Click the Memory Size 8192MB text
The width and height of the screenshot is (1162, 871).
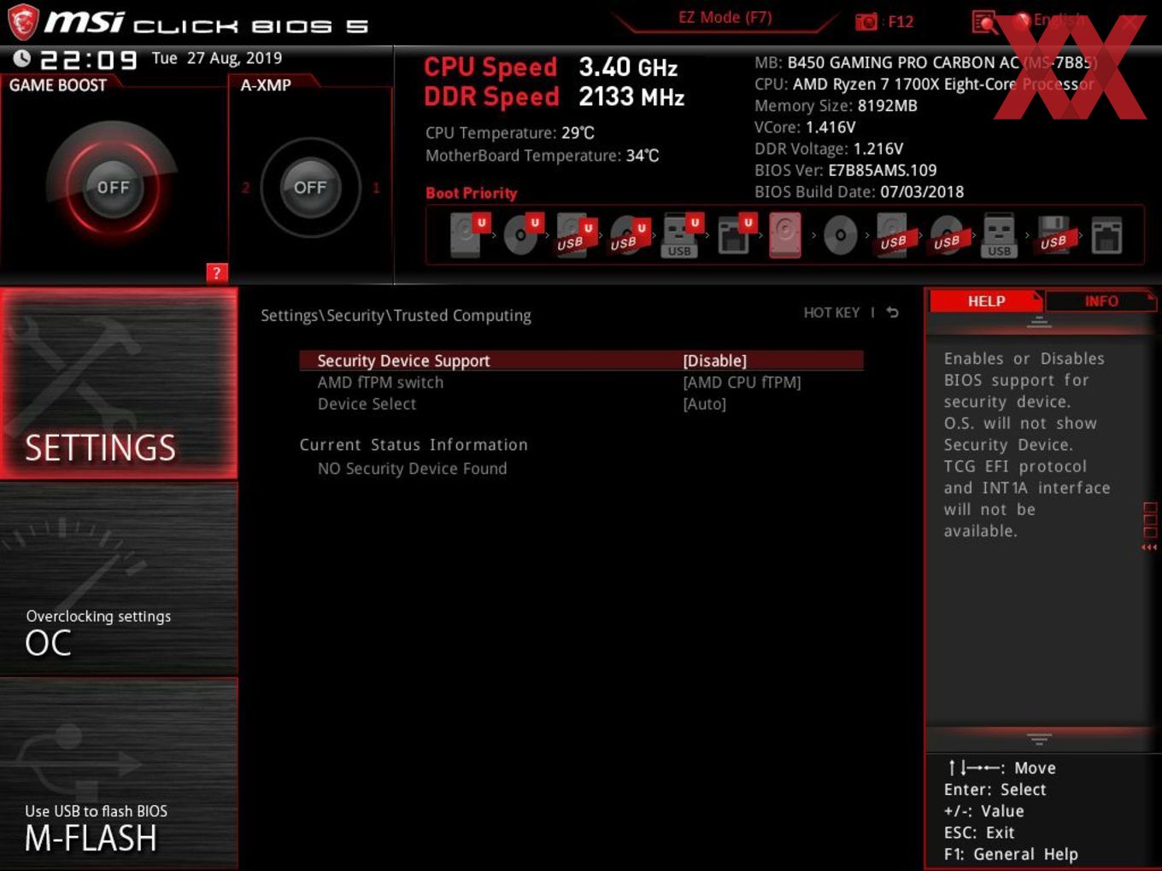coord(836,106)
